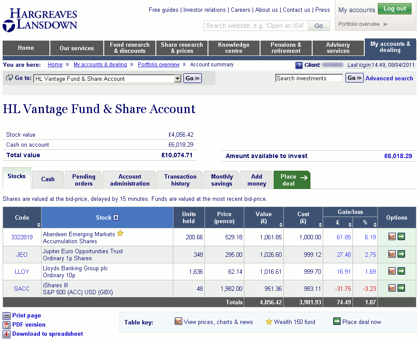Sort Gain/loss % column using its arrows
The height and width of the screenshot is (341, 419).
375,224
